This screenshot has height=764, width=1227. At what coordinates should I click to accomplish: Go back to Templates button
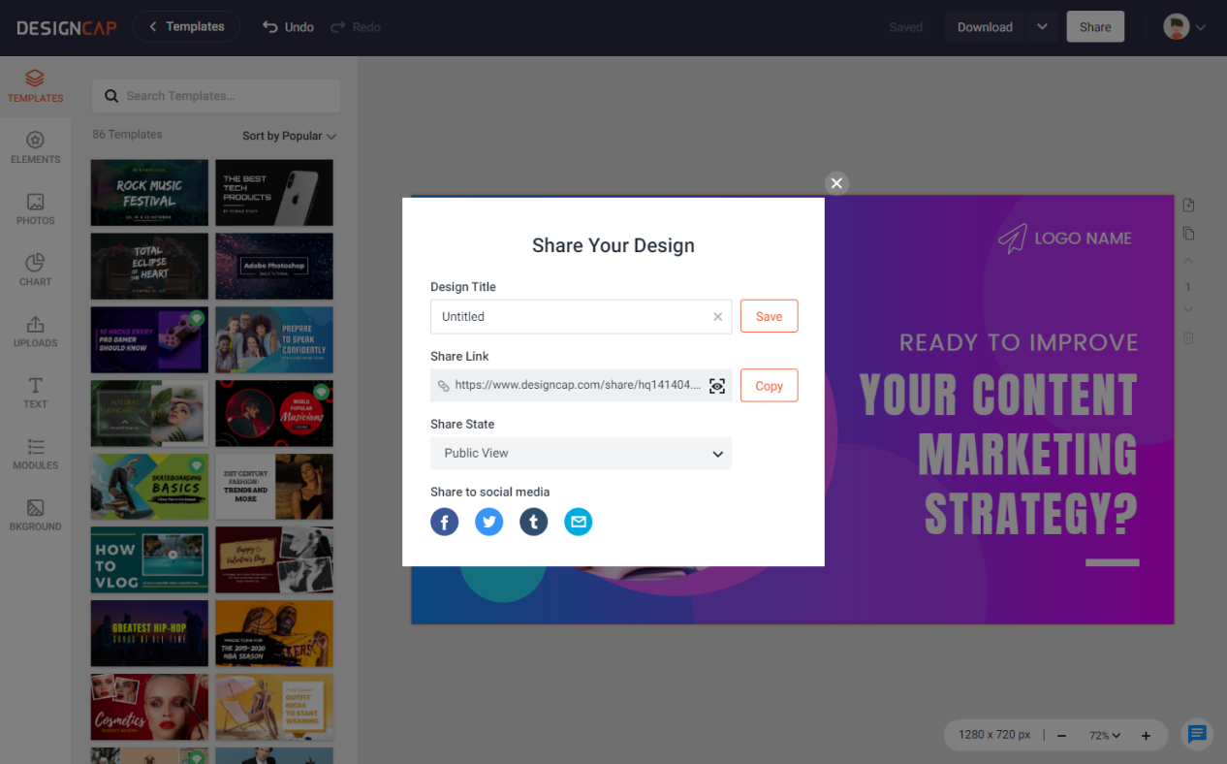tap(186, 26)
